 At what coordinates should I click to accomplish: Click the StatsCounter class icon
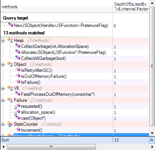click(10, 124)
